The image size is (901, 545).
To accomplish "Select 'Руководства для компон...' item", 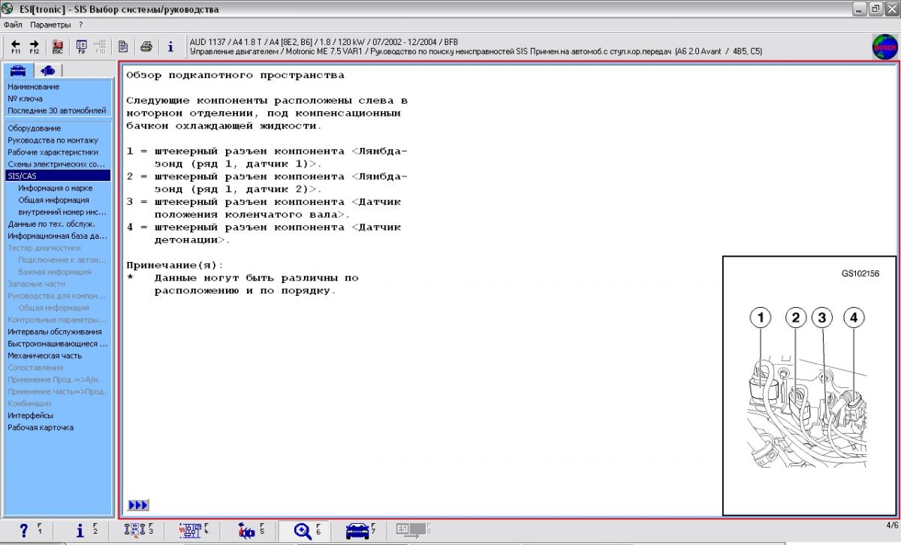I will pos(57,296).
